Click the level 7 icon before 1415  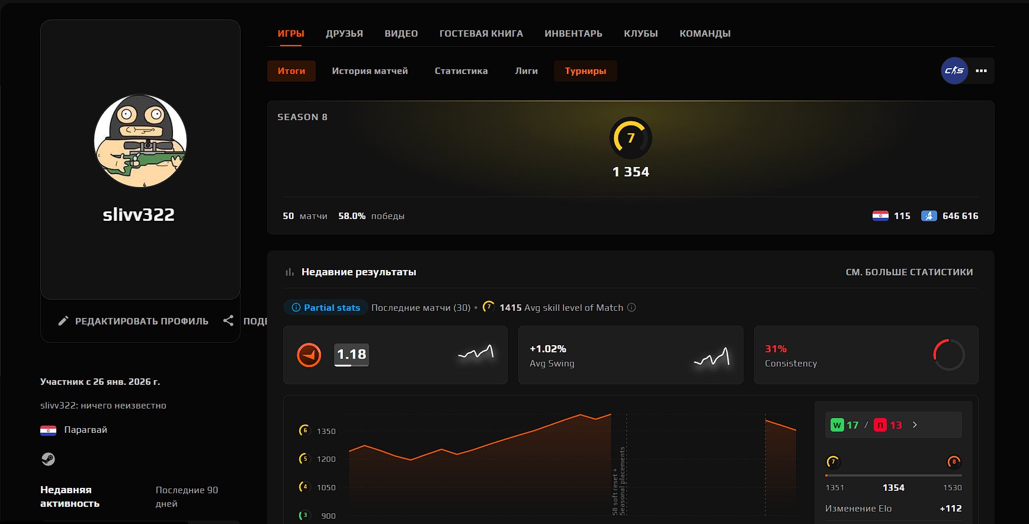pyautogui.click(x=488, y=307)
